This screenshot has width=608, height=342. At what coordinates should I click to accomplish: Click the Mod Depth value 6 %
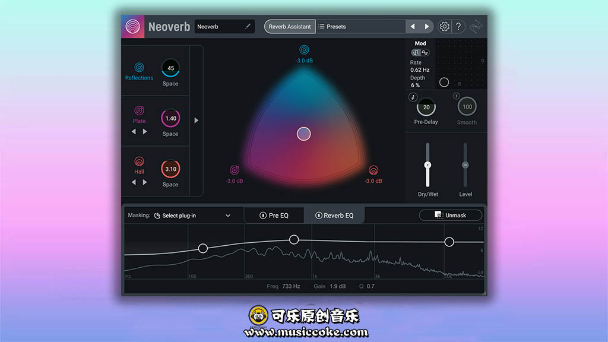[415, 85]
